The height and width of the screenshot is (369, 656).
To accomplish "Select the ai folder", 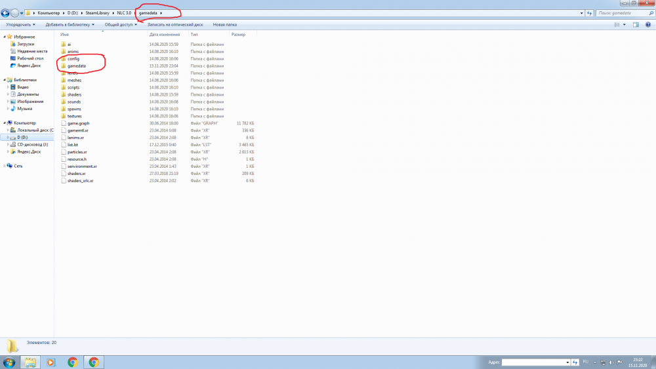I will [69, 45].
